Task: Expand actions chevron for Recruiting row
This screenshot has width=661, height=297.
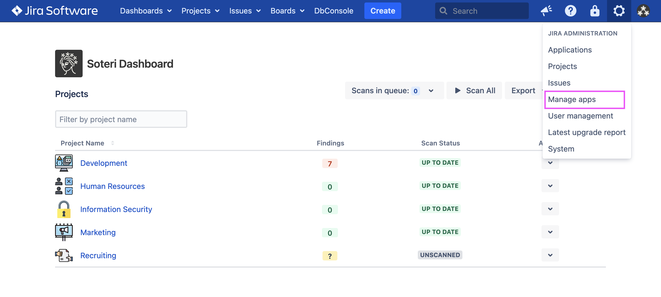Action: pyautogui.click(x=550, y=255)
